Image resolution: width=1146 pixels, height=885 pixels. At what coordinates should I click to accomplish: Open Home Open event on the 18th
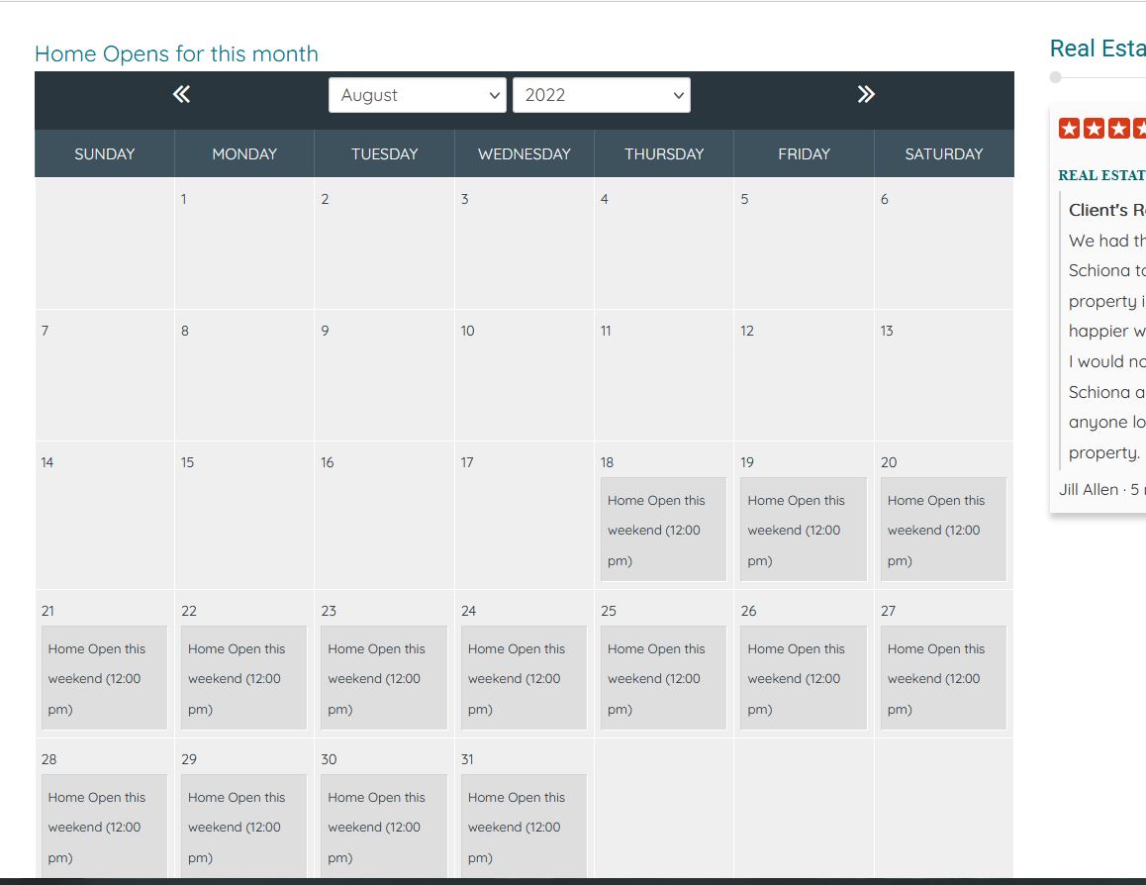click(664, 530)
